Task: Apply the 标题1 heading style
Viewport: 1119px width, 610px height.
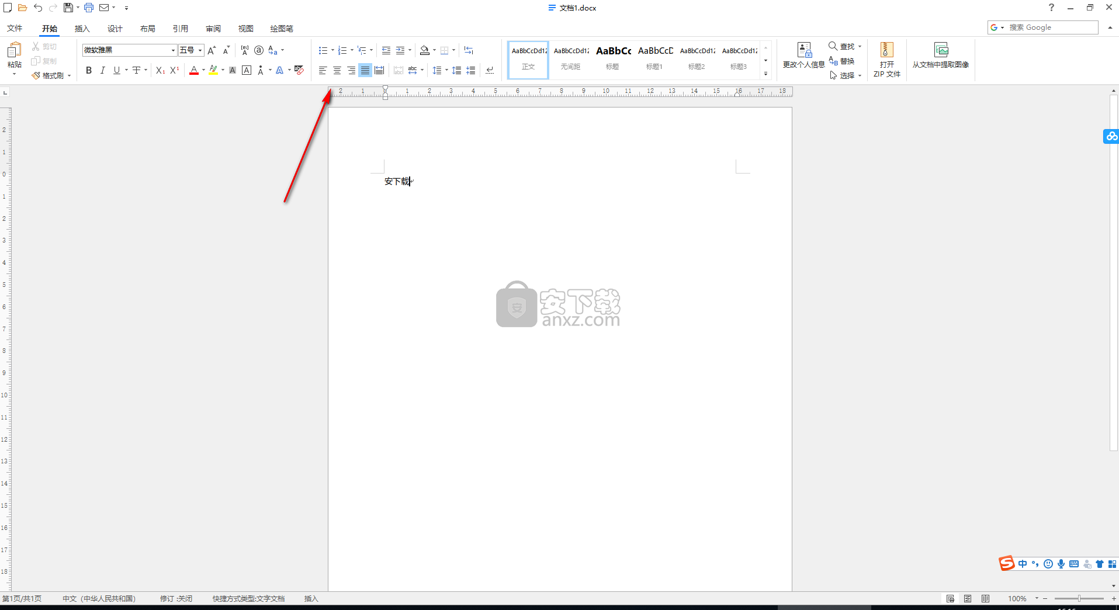Action: tap(654, 59)
